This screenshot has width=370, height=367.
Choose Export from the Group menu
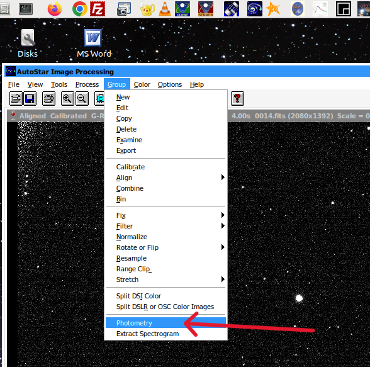tap(165, 150)
